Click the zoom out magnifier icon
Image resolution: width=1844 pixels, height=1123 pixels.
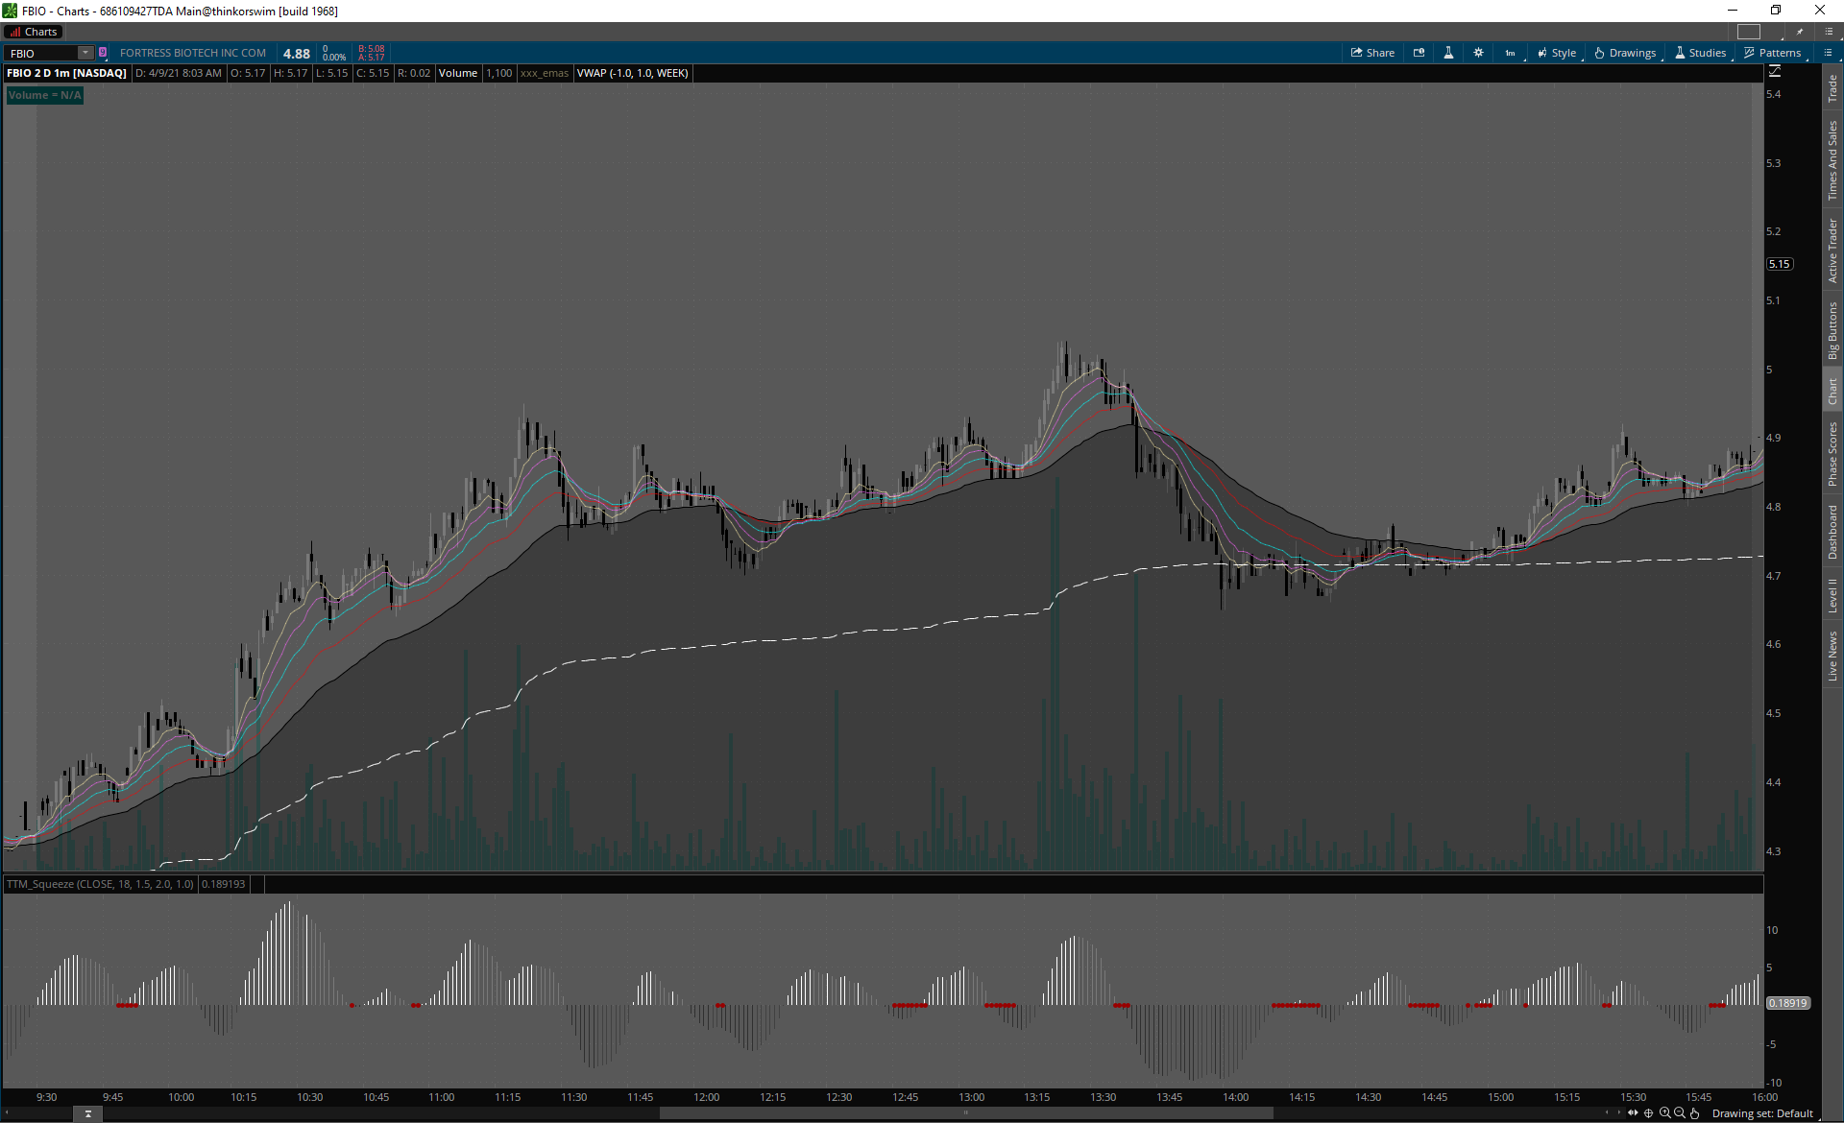point(1680,1113)
